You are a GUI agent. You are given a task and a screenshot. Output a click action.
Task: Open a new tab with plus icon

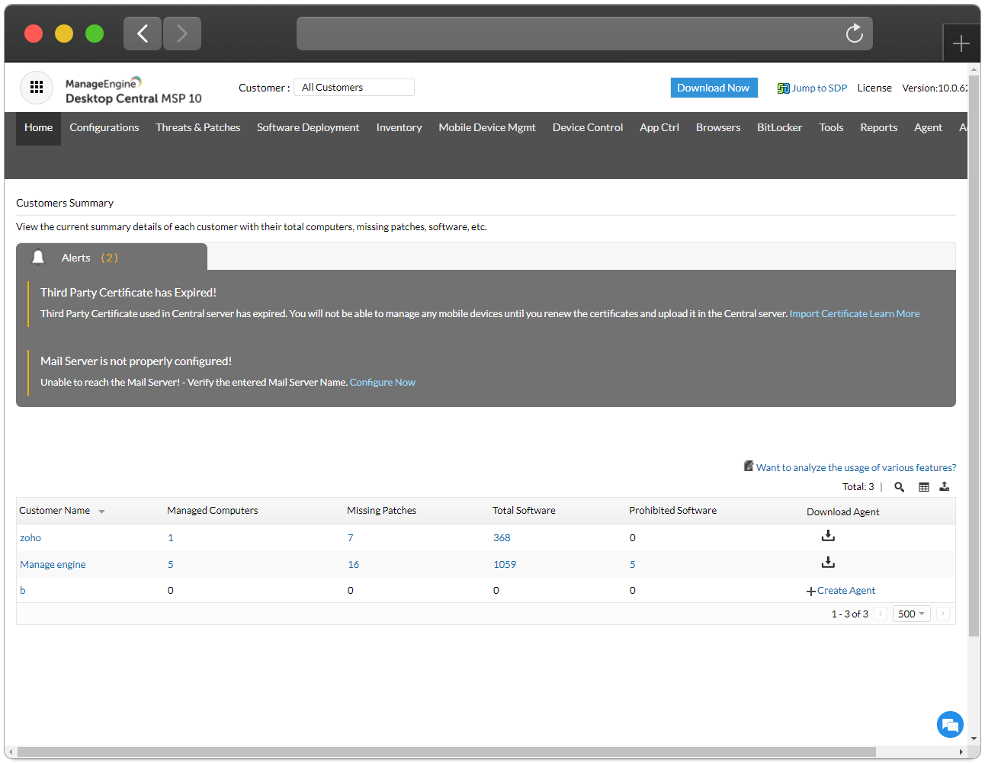[961, 43]
